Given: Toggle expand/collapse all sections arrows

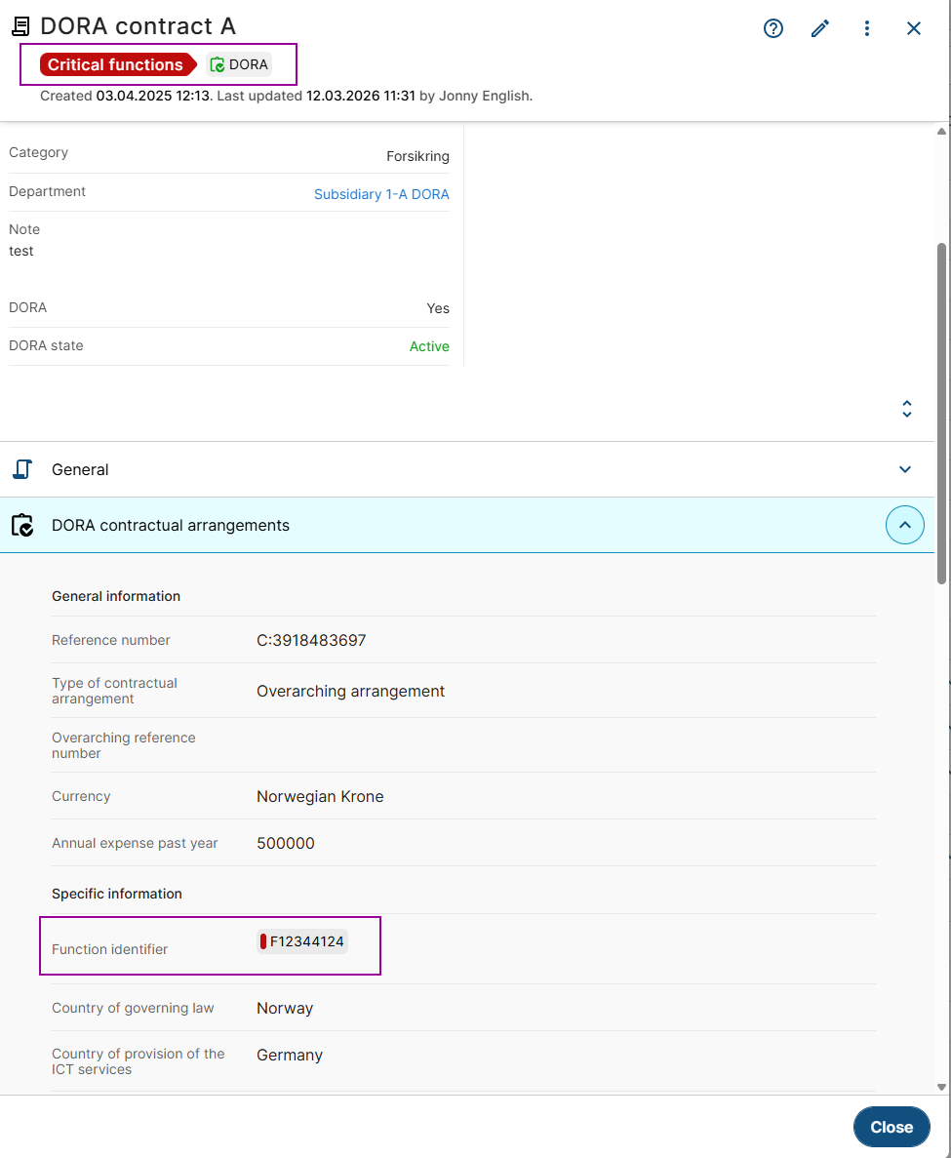Looking at the screenshot, I should [x=907, y=409].
